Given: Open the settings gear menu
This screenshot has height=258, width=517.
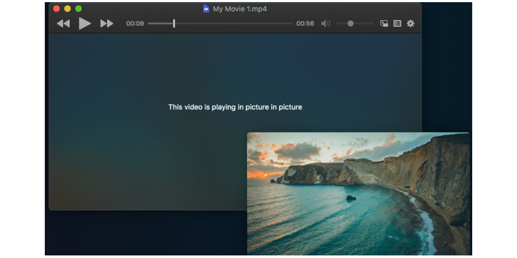Looking at the screenshot, I should point(411,24).
